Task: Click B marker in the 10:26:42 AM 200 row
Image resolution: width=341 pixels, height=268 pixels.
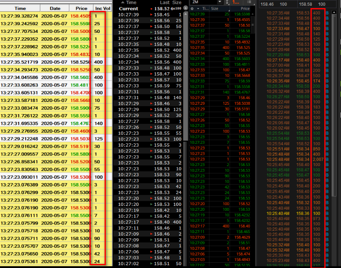Action: tap(327, 71)
